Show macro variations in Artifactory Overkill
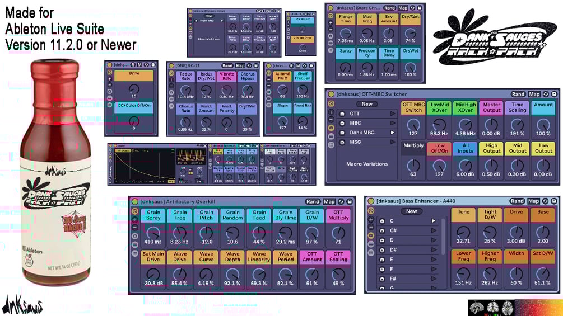Screen dimensions: 563x316 coord(135,236)
